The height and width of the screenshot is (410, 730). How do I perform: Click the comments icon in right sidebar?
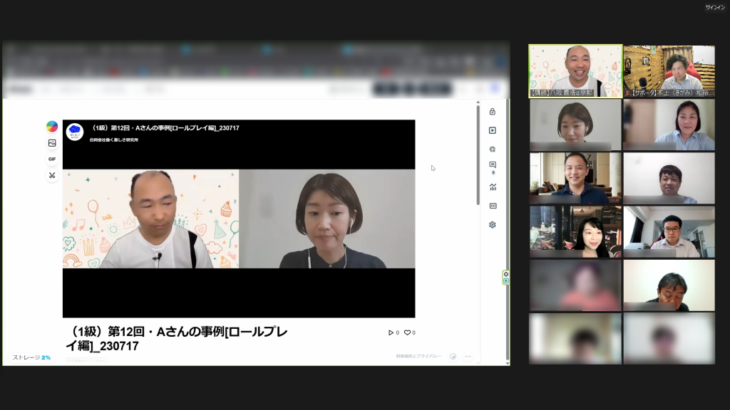click(492, 165)
